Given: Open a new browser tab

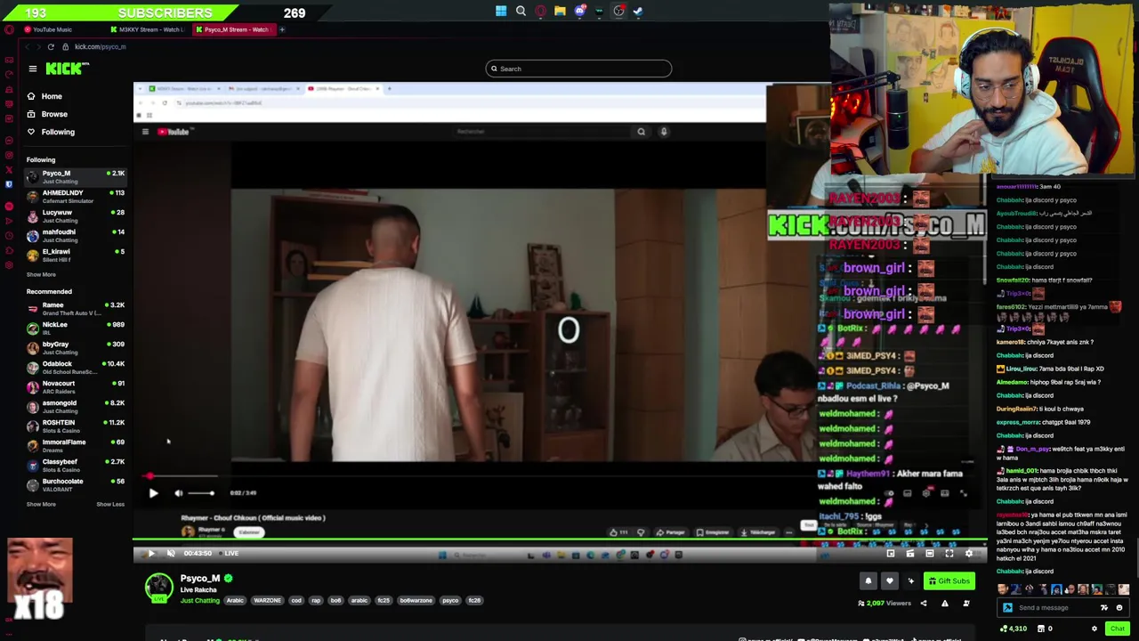Looking at the screenshot, I should click(282, 29).
